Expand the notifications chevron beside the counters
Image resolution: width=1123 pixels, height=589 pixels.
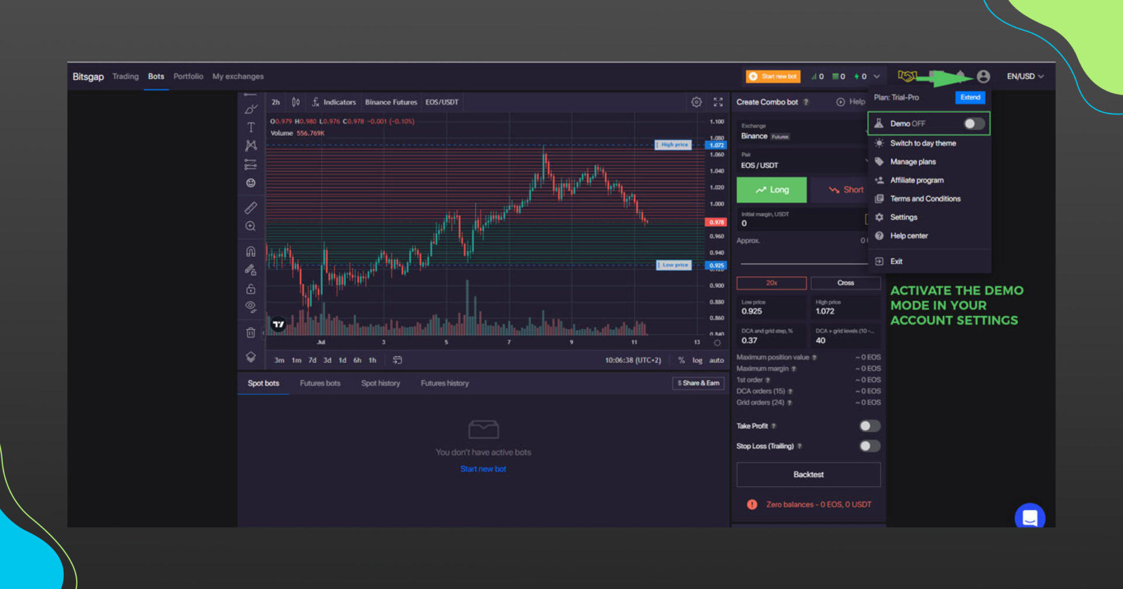click(877, 76)
